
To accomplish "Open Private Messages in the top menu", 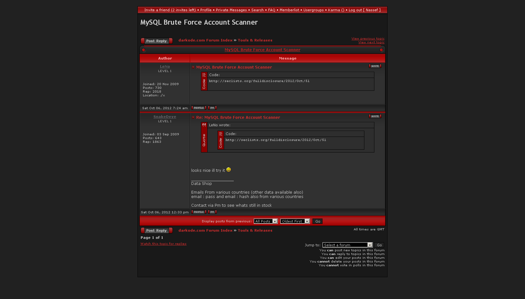I will pyautogui.click(x=231, y=10).
